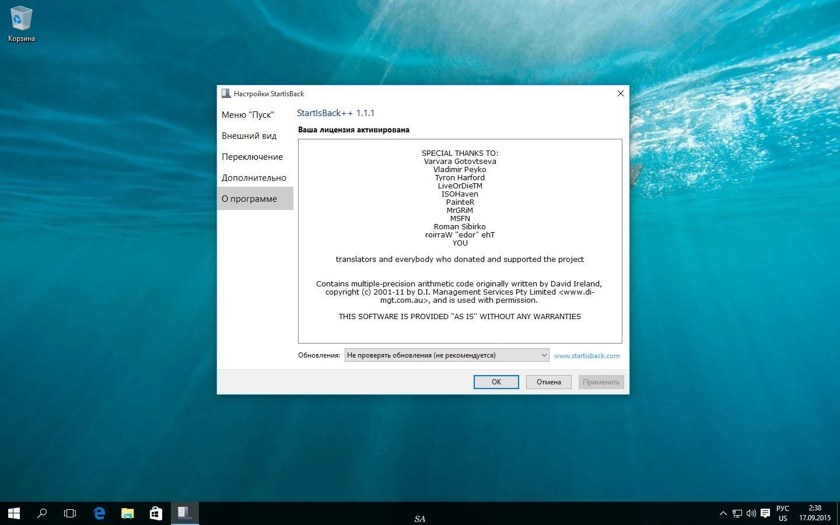Confirm with the OK button

[x=496, y=382]
